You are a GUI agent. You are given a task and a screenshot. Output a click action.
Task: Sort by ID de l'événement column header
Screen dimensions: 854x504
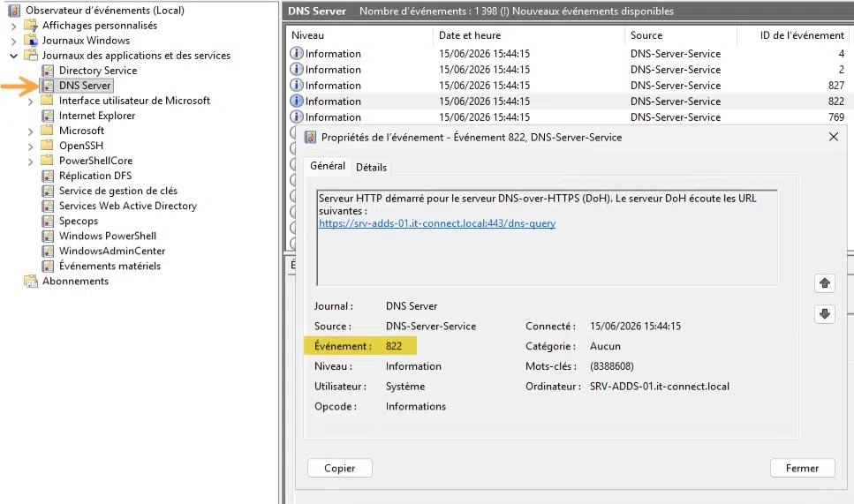pos(792,35)
